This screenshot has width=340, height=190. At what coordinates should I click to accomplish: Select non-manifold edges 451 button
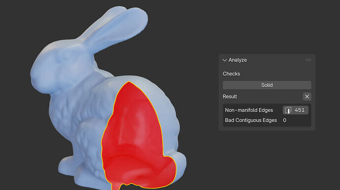(295, 110)
